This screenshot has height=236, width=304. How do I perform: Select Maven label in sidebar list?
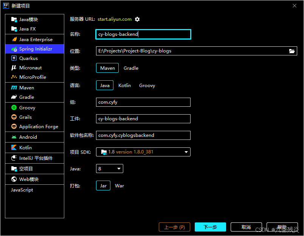tap(26, 87)
